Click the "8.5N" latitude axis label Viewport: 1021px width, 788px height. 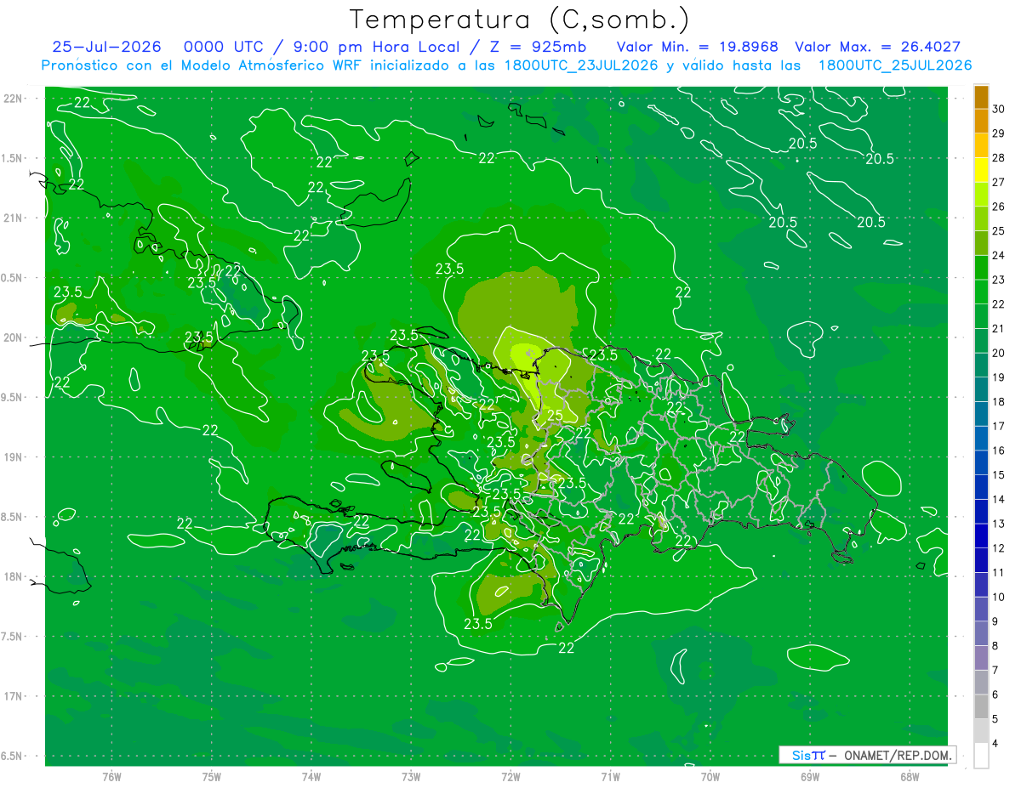[x=13, y=517]
